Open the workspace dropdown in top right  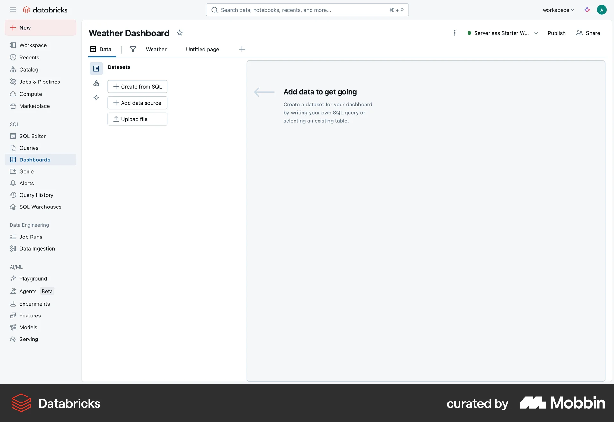pos(558,10)
